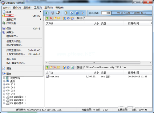154x113 pixels.
Task: Create new folder in the ISO pane
Action: tap(55, 18)
